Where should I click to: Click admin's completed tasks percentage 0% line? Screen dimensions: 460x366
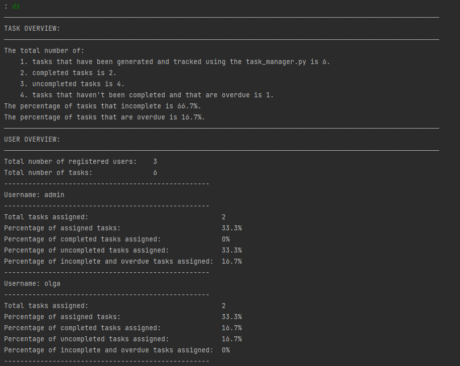pos(117,239)
